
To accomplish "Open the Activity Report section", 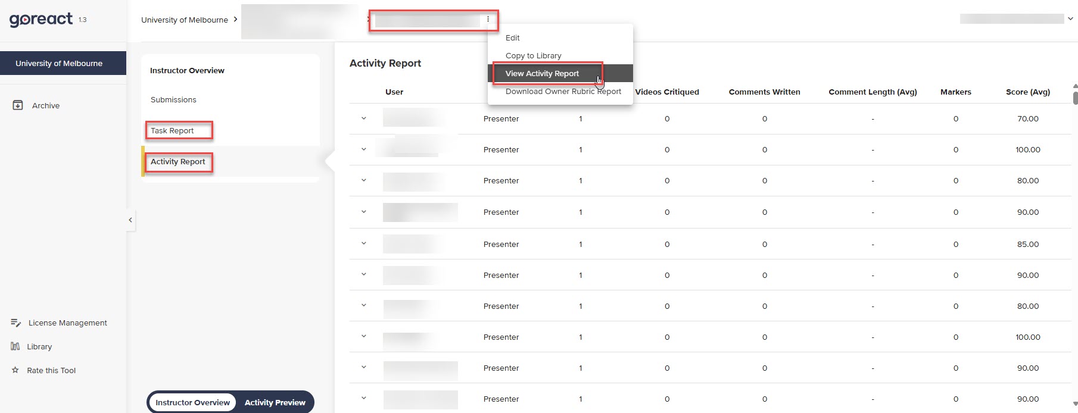I will pyautogui.click(x=177, y=161).
